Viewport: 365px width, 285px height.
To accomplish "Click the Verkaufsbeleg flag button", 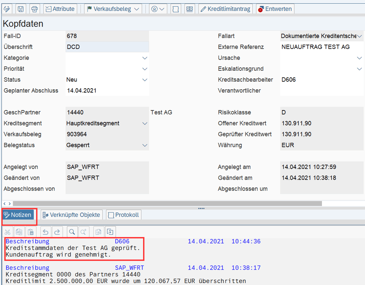I will [x=109, y=9].
